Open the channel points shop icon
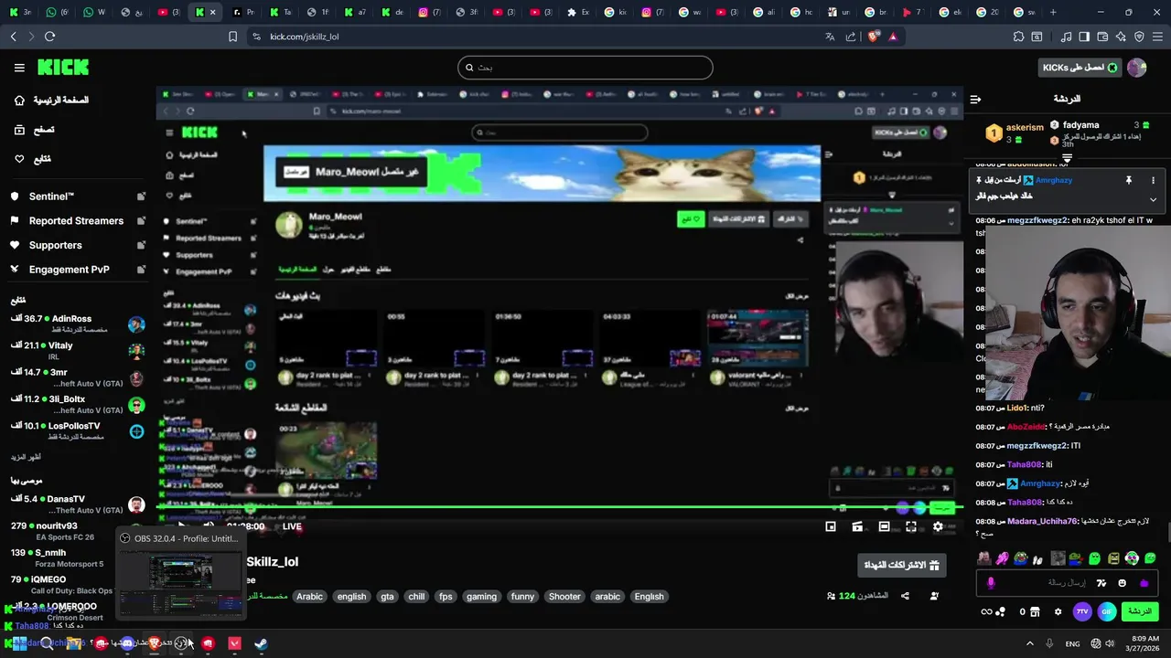Viewport: 1171px width, 658px height. pyautogui.click(x=1035, y=611)
